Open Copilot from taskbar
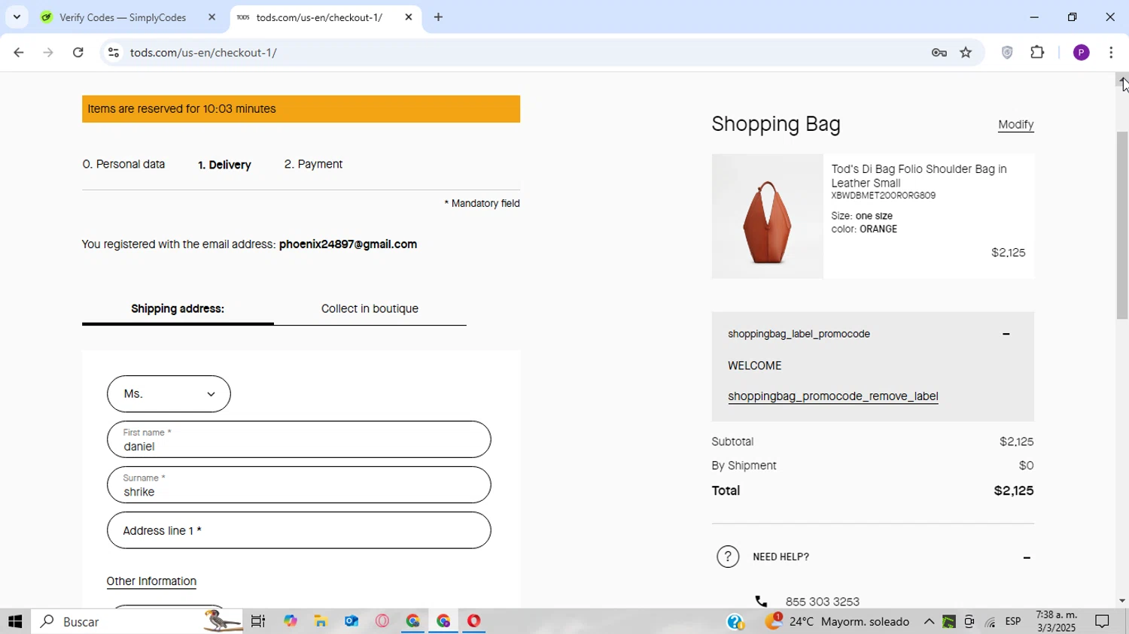 (291, 622)
